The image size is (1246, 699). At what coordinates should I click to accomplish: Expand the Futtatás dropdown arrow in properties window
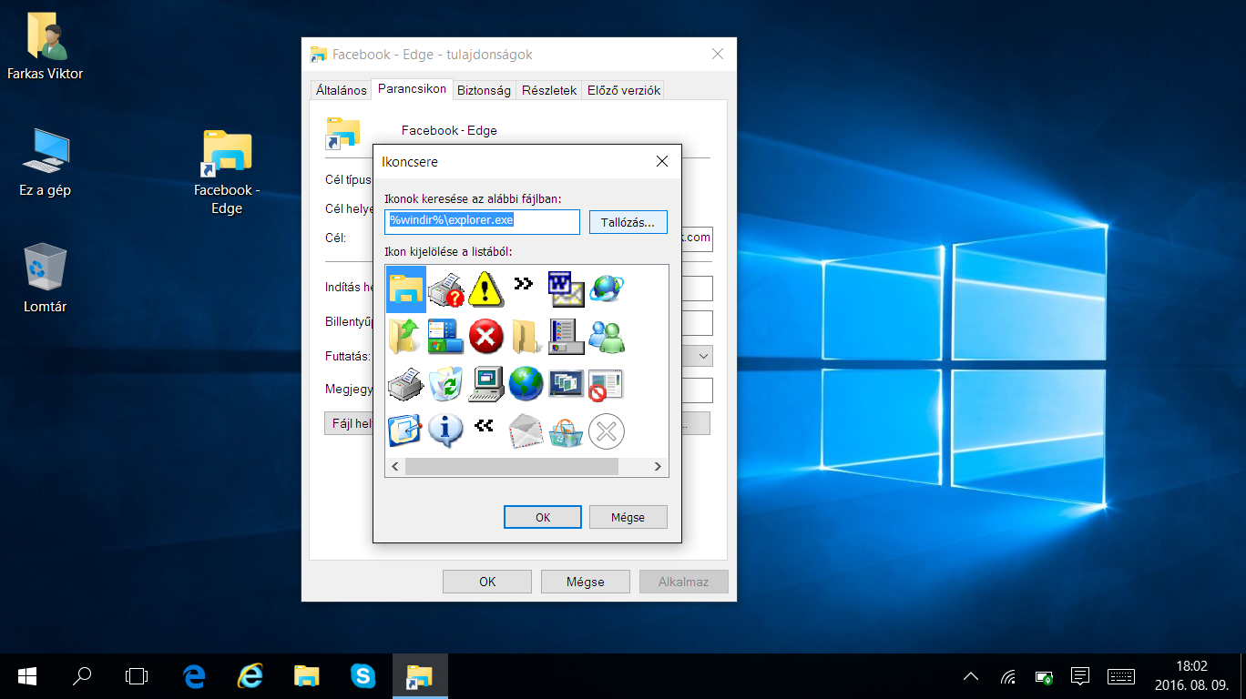click(703, 356)
